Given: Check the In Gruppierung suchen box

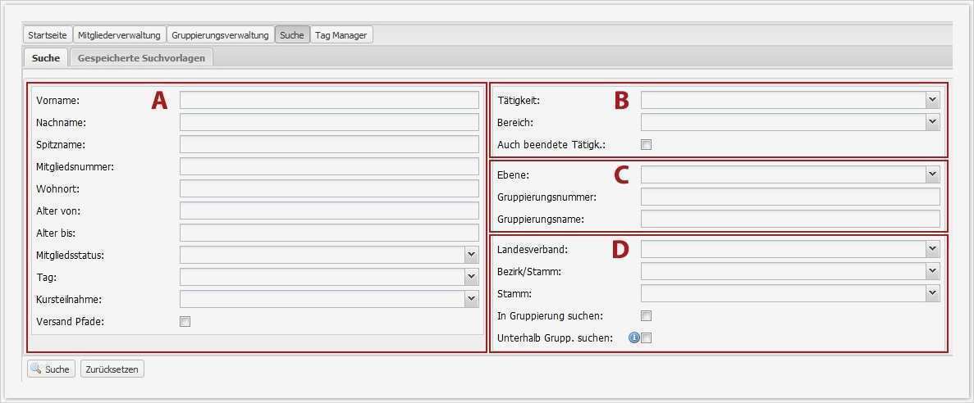Looking at the screenshot, I should click(x=647, y=316).
